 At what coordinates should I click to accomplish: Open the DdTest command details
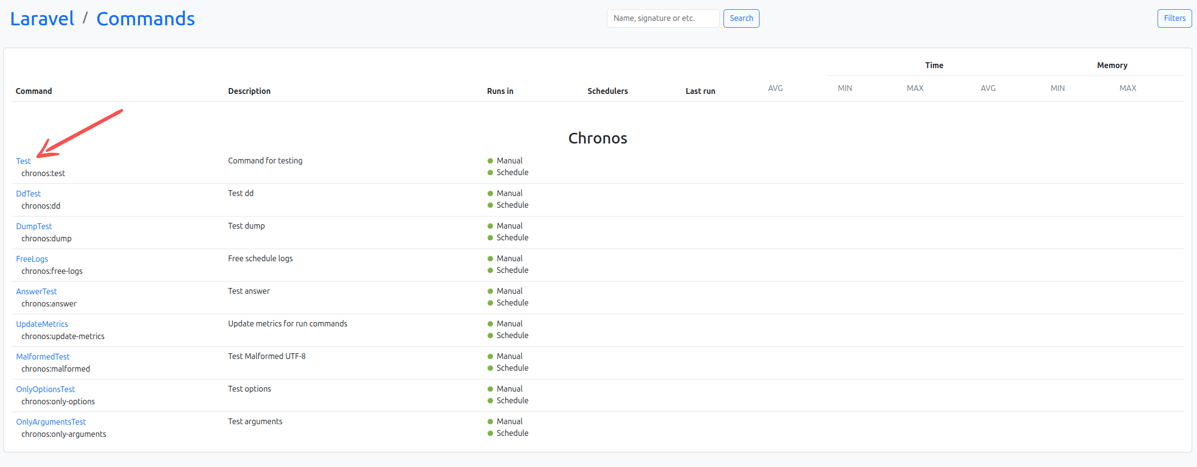click(28, 194)
